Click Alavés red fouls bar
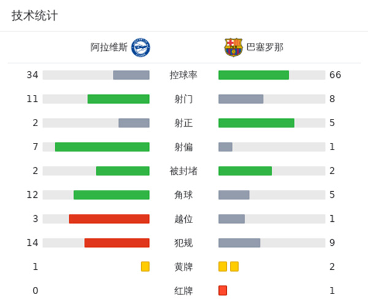The width and height of the screenshot is (368, 304). click(x=117, y=243)
